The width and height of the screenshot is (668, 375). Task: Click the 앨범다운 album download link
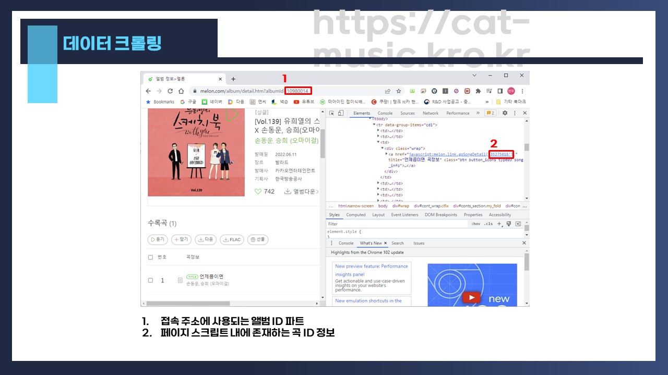coord(302,192)
